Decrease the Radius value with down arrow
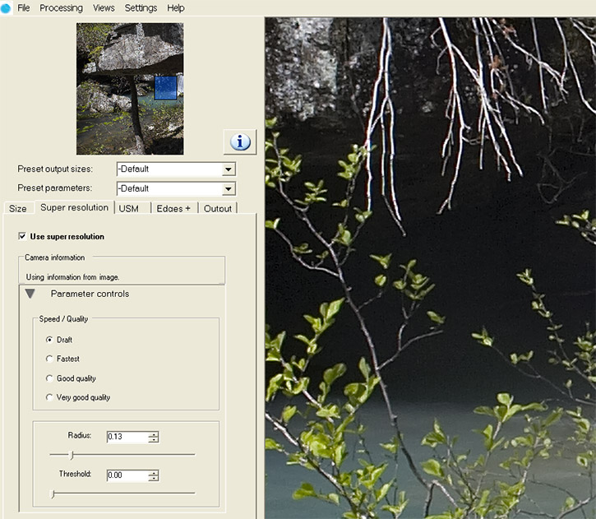The height and width of the screenshot is (519, 596). (x=154, y=439)
